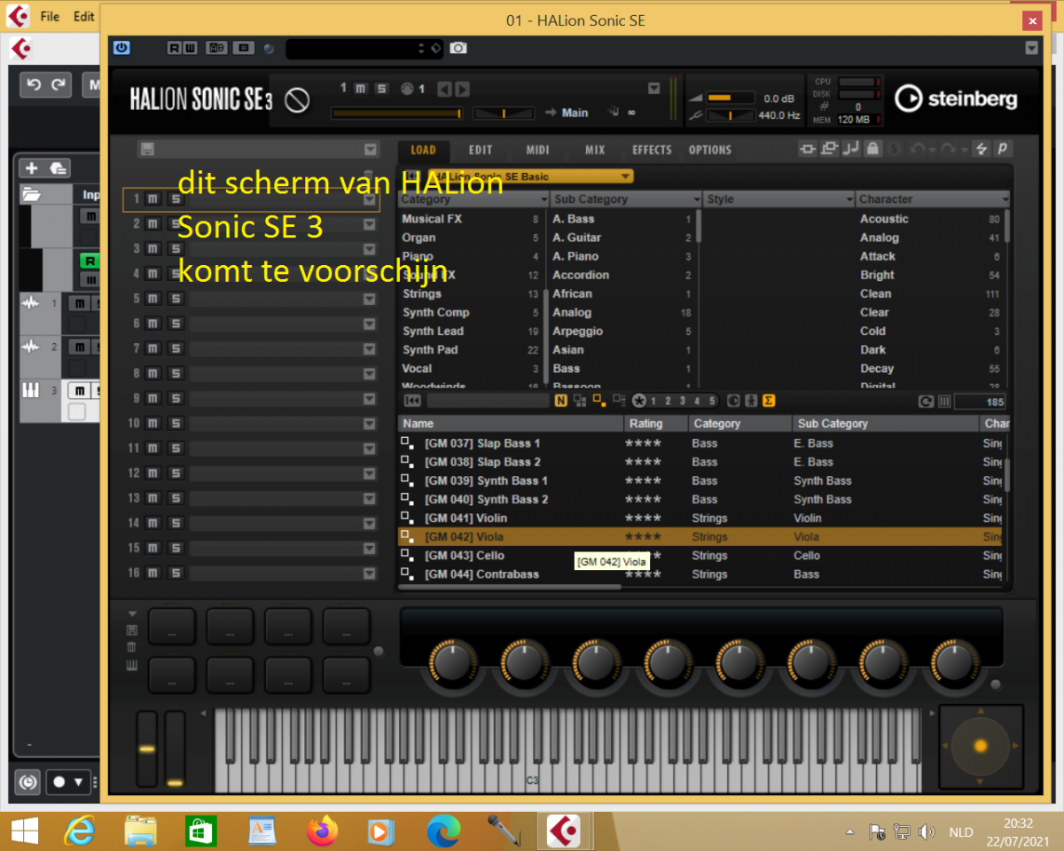Solo the selected program slot in header

click(381, 88)
